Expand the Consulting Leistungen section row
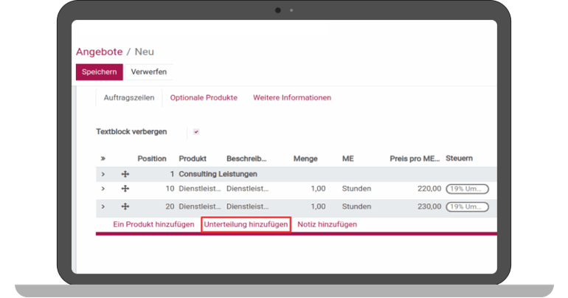This screenshot has width=568, height=298. [x=103, y=174]
